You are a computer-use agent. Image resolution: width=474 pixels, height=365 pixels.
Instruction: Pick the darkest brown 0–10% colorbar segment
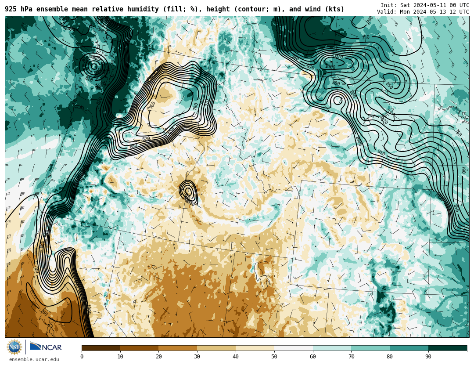pos(101,348)
